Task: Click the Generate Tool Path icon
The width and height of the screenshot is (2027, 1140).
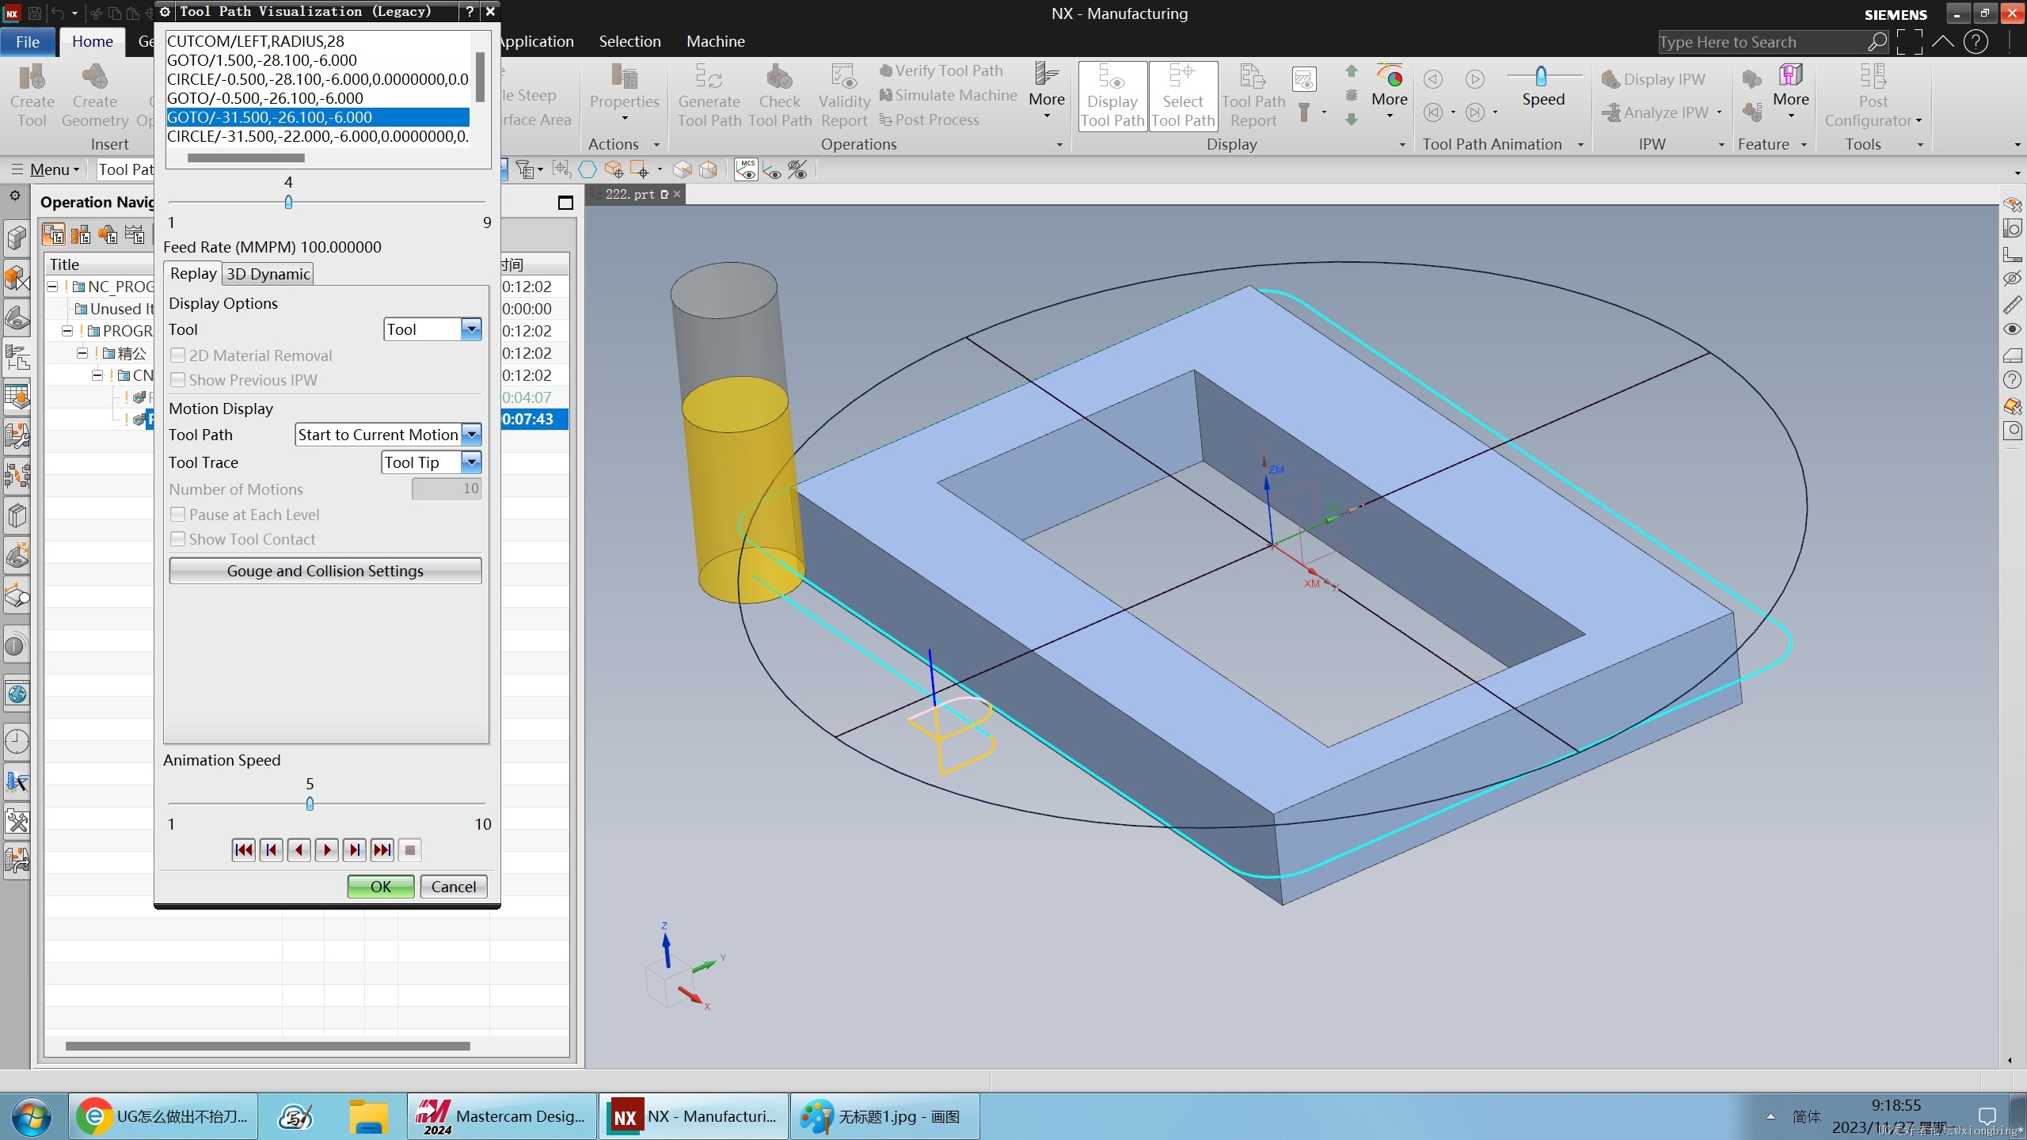Action: (709, 95)
